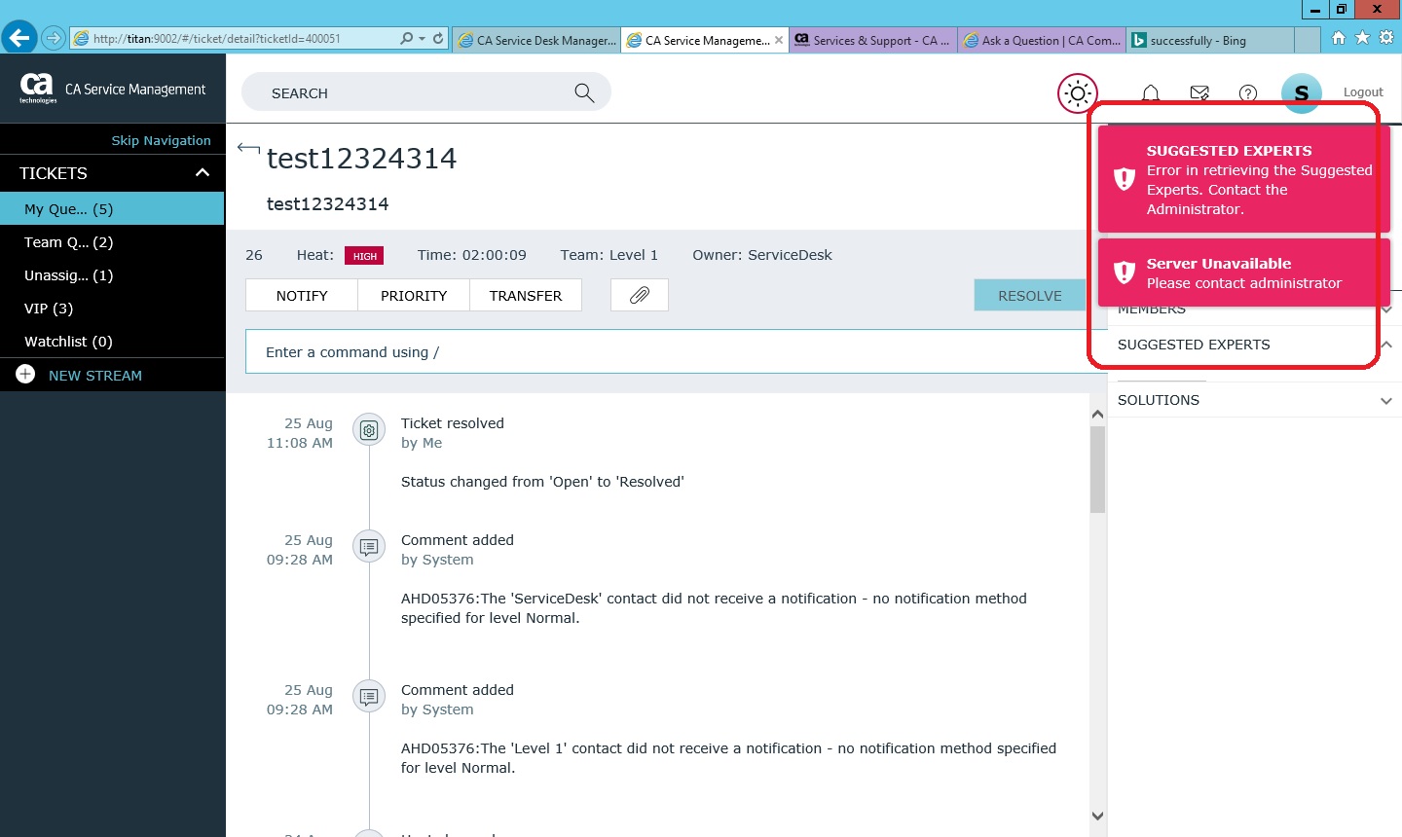This screenshot has width=1402, height=837.
Task: Click the Ticket resolved timeline icon
Action: tap(369, 429)
